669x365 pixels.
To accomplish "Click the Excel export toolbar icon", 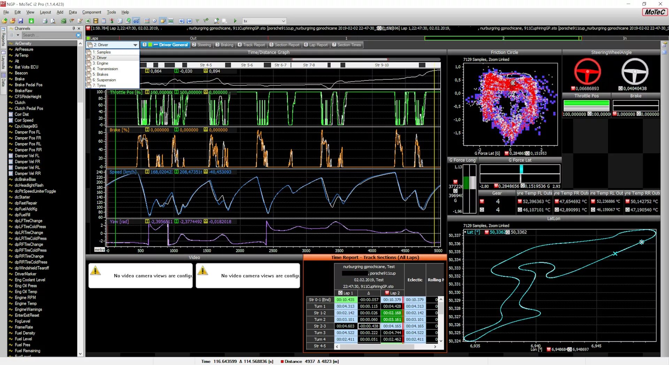I will (88, 21).
